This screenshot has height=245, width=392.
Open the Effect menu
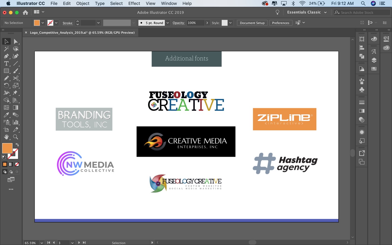[134, 3]
